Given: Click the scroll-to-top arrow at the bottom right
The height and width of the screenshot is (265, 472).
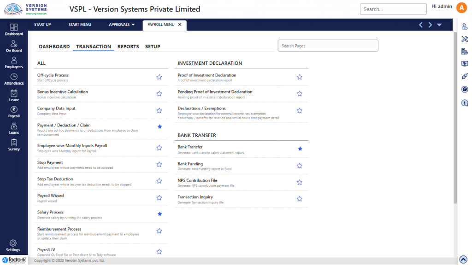Looking at the screenshot, I should pyautogui.click(x=464, y=259).
